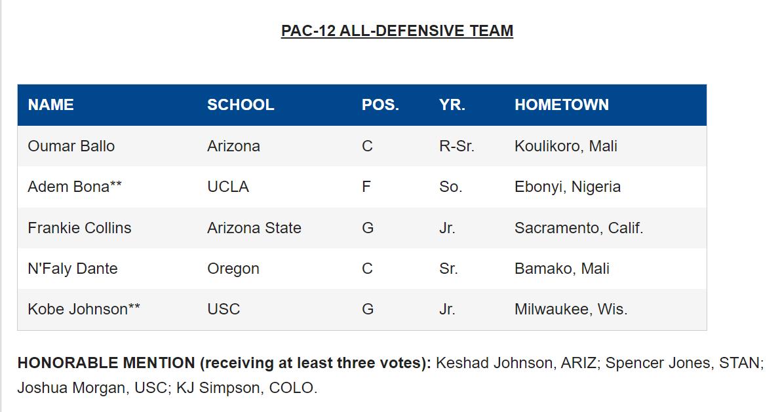The image size is (780, 412).
Task: Click the KJ Simpson, COLO. mention
Action: [x=246, y=388]
